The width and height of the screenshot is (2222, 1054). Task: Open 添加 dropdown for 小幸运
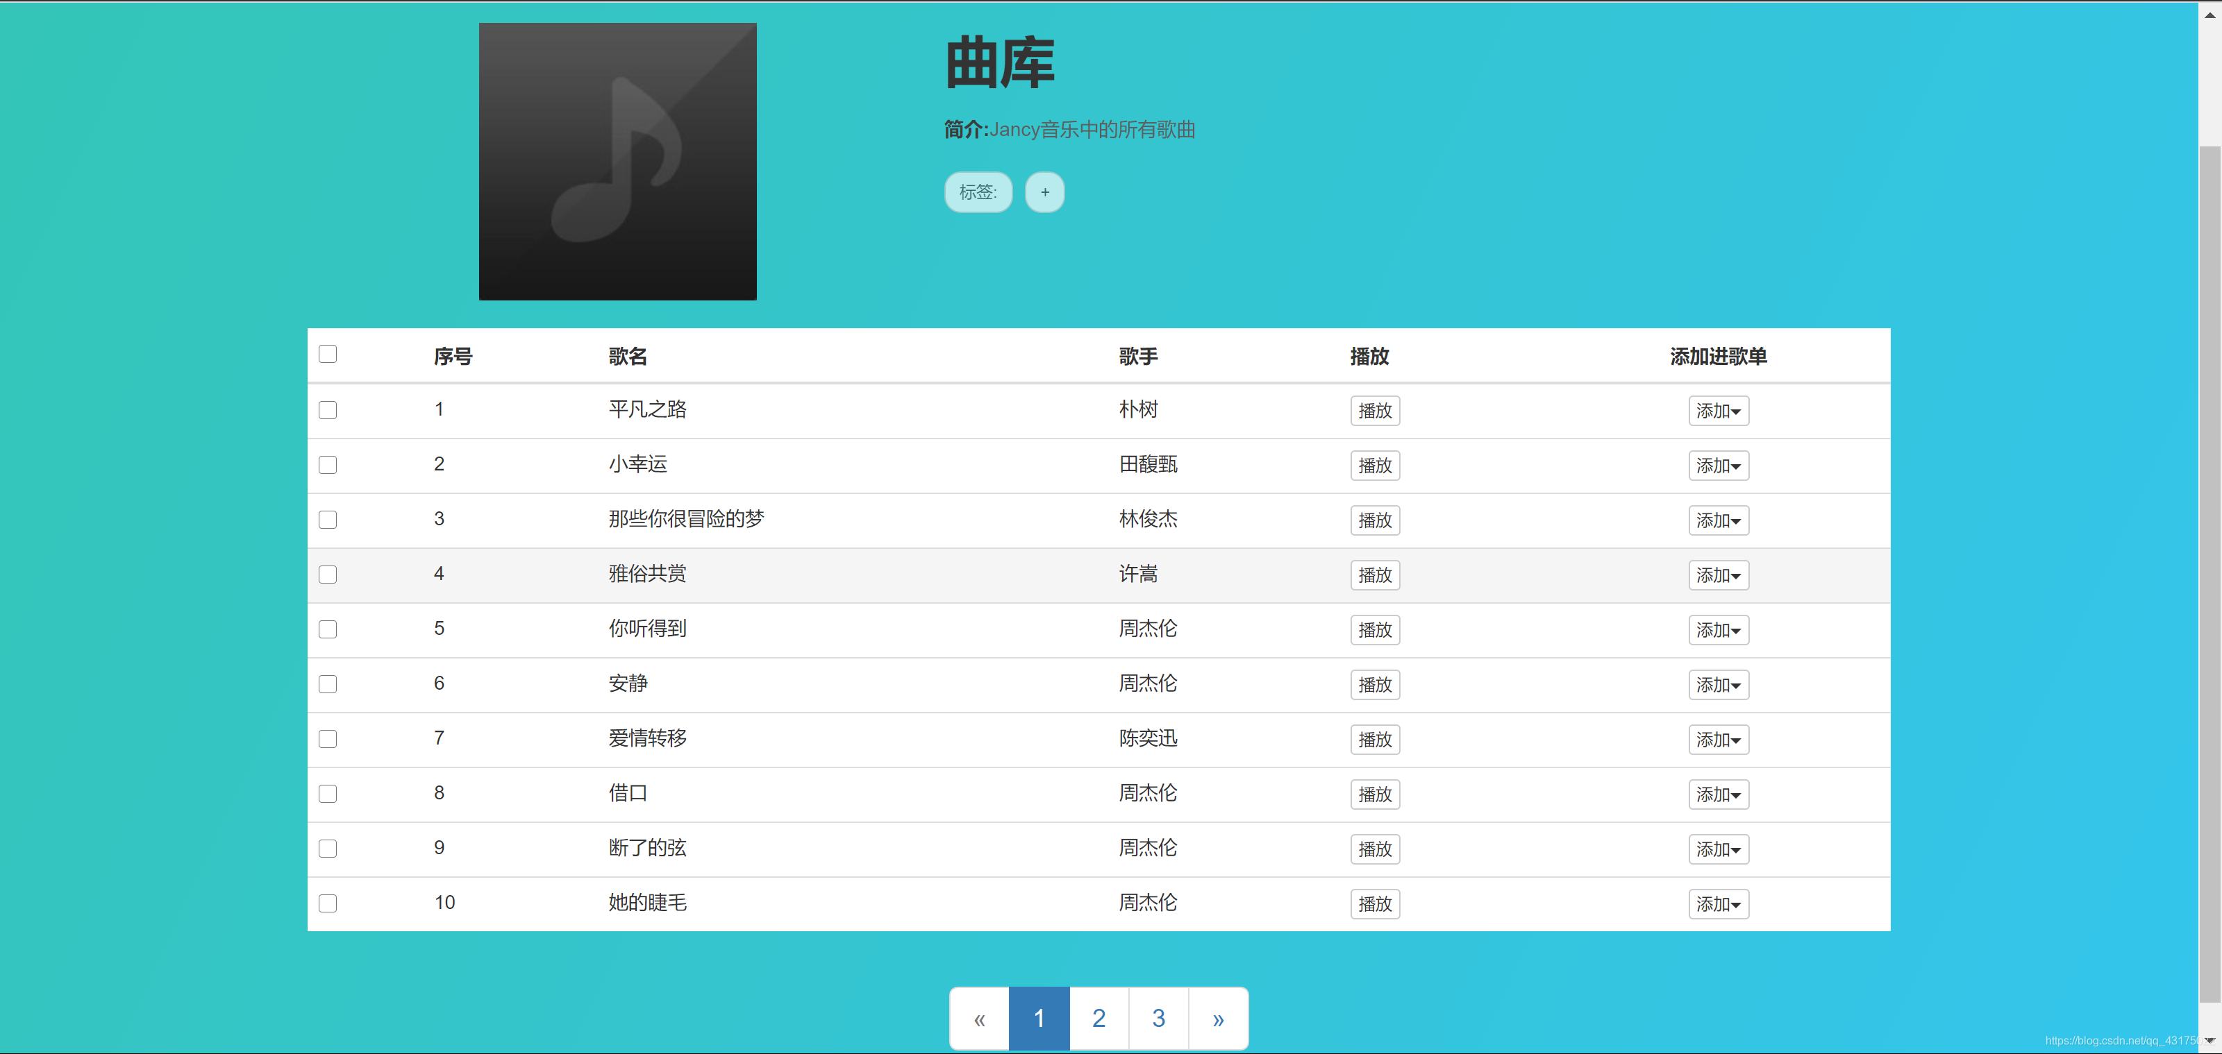point(1719,466)
